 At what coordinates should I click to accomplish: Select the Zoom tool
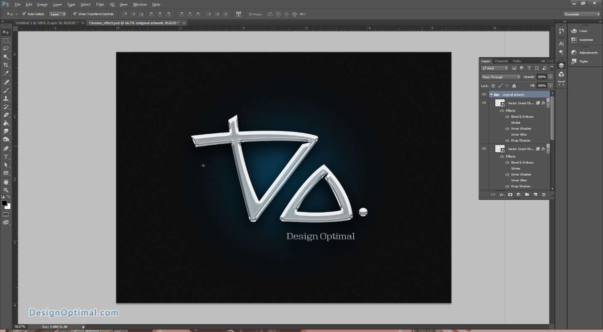(6, 190)
